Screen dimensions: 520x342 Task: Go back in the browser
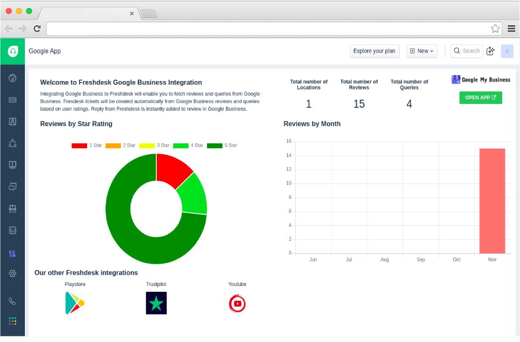9,28
